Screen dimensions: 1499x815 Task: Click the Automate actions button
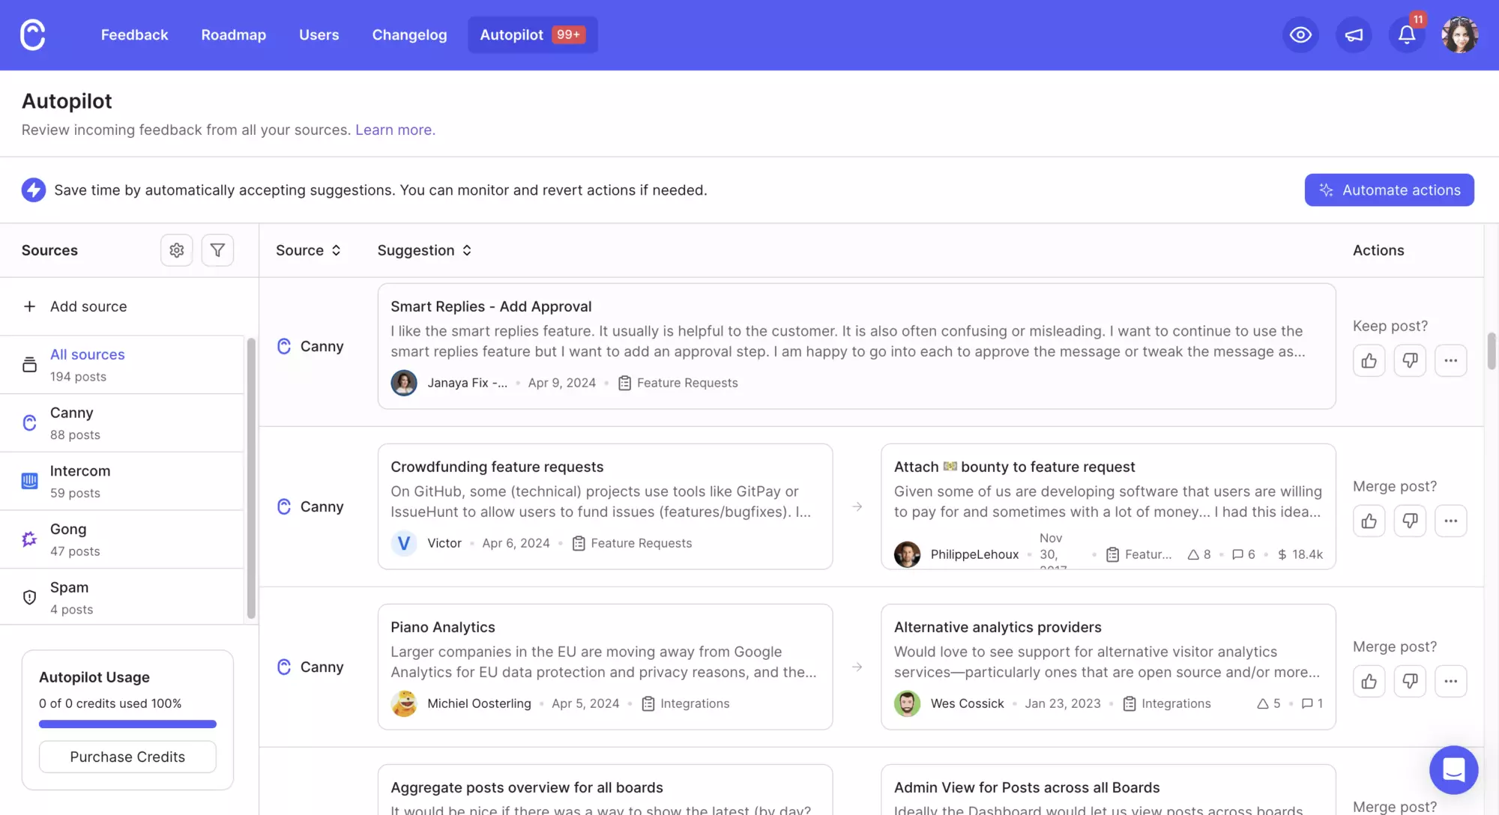tap(1389, 190)
